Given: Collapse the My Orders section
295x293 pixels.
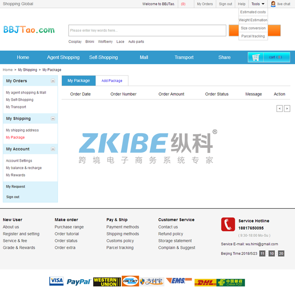Looking at the screenshot, I should [53, 81].
